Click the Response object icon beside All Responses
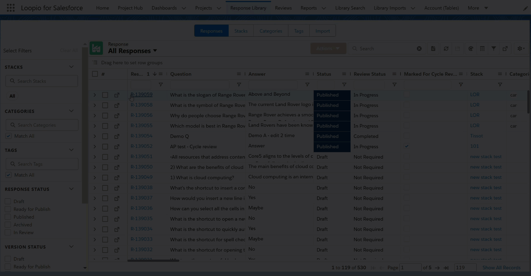The height and width of the screenshot is (276, 531). pos(96,48)
